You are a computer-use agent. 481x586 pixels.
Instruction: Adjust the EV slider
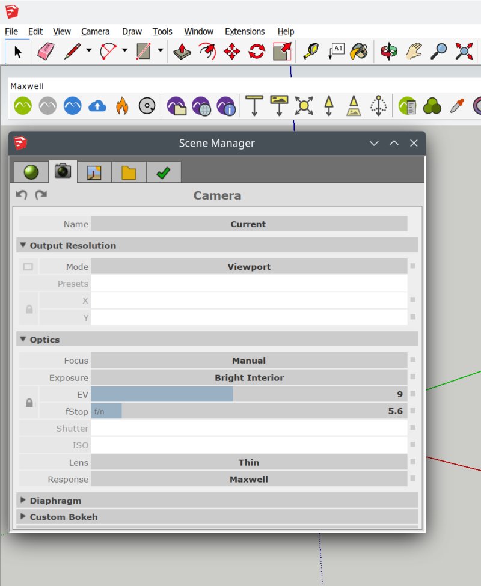249,394
